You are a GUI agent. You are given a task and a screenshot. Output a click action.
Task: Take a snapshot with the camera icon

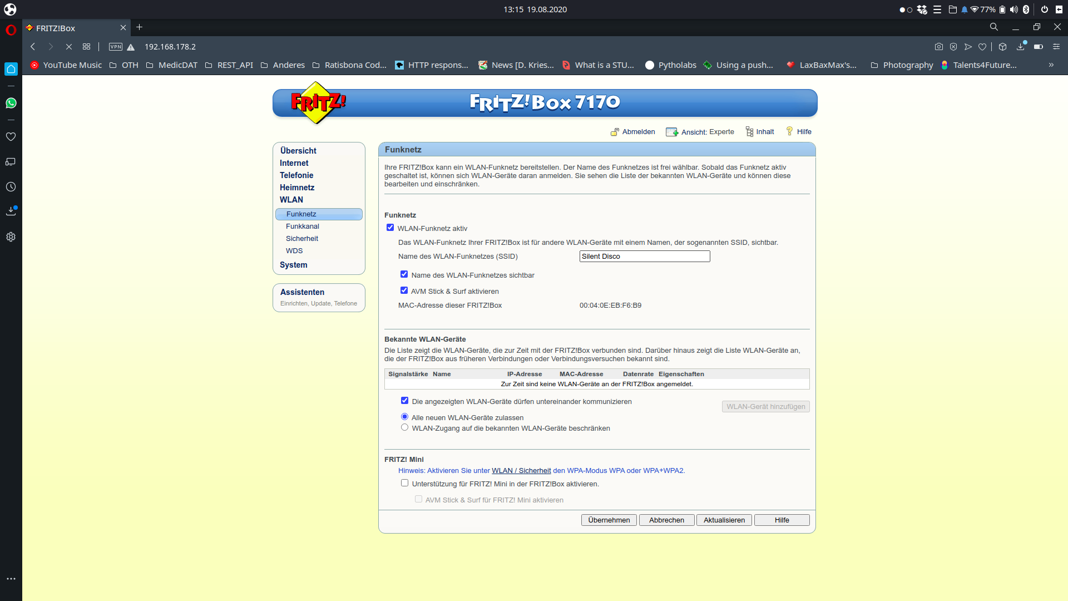coord(939,47)
